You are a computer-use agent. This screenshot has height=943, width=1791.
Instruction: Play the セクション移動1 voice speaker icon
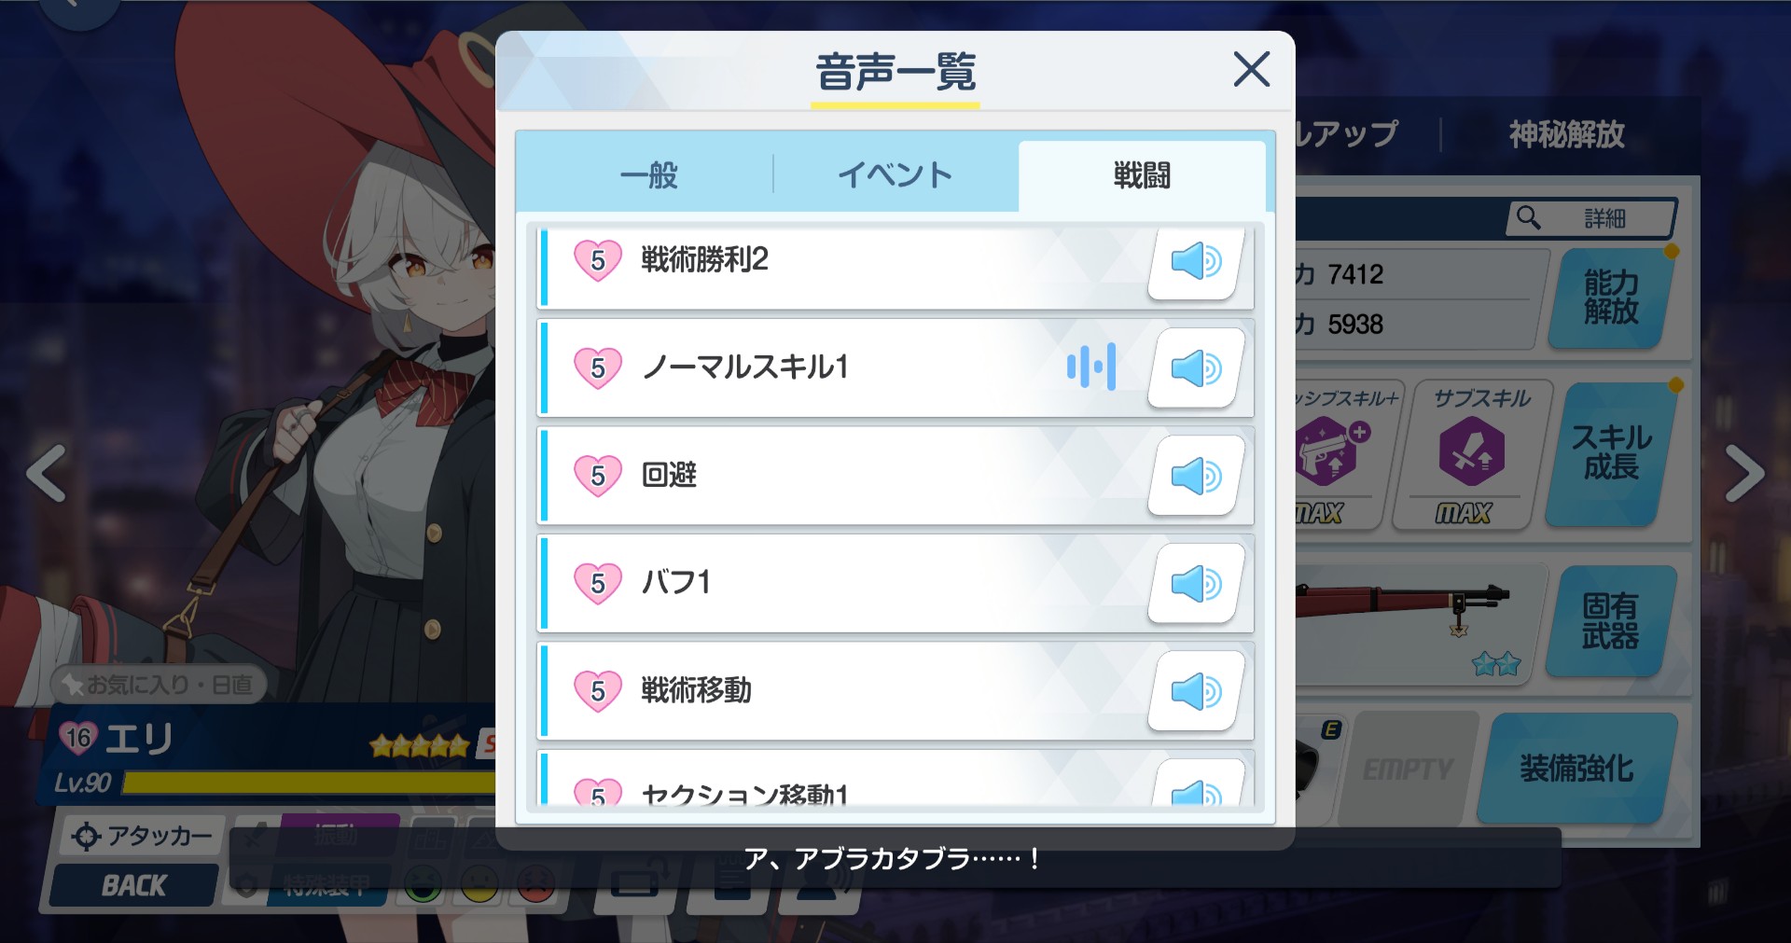1196,785
